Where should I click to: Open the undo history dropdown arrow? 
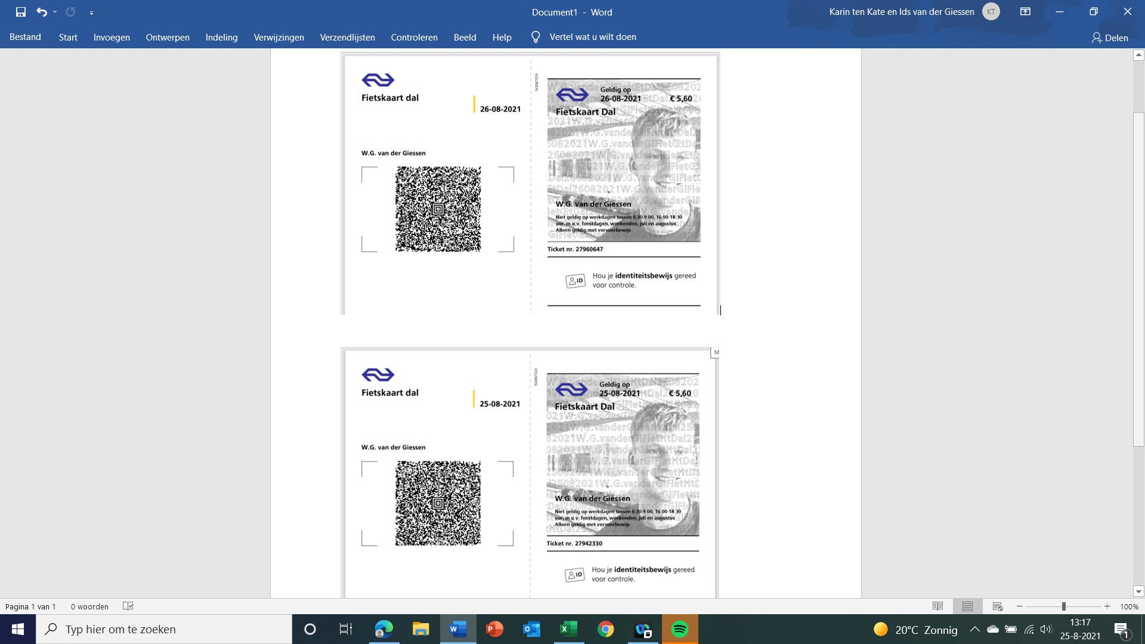click(55, 12)
